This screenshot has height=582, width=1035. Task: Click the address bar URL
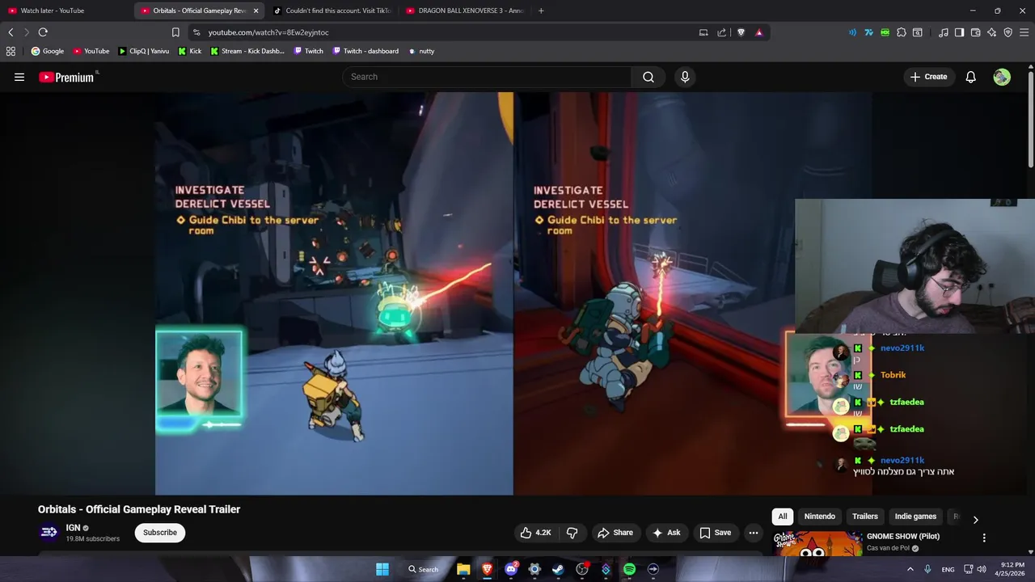(x=268, y=32)
